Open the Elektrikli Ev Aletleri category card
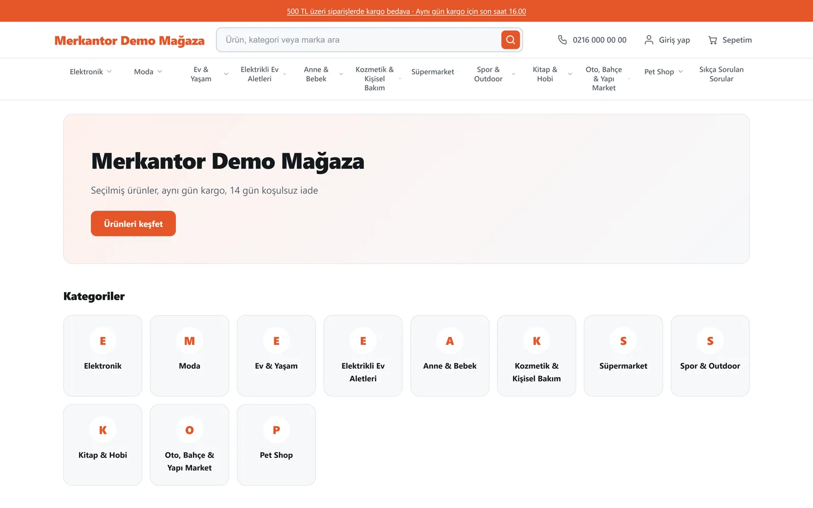This screenshot has width=813, height=508. [363, 356]
